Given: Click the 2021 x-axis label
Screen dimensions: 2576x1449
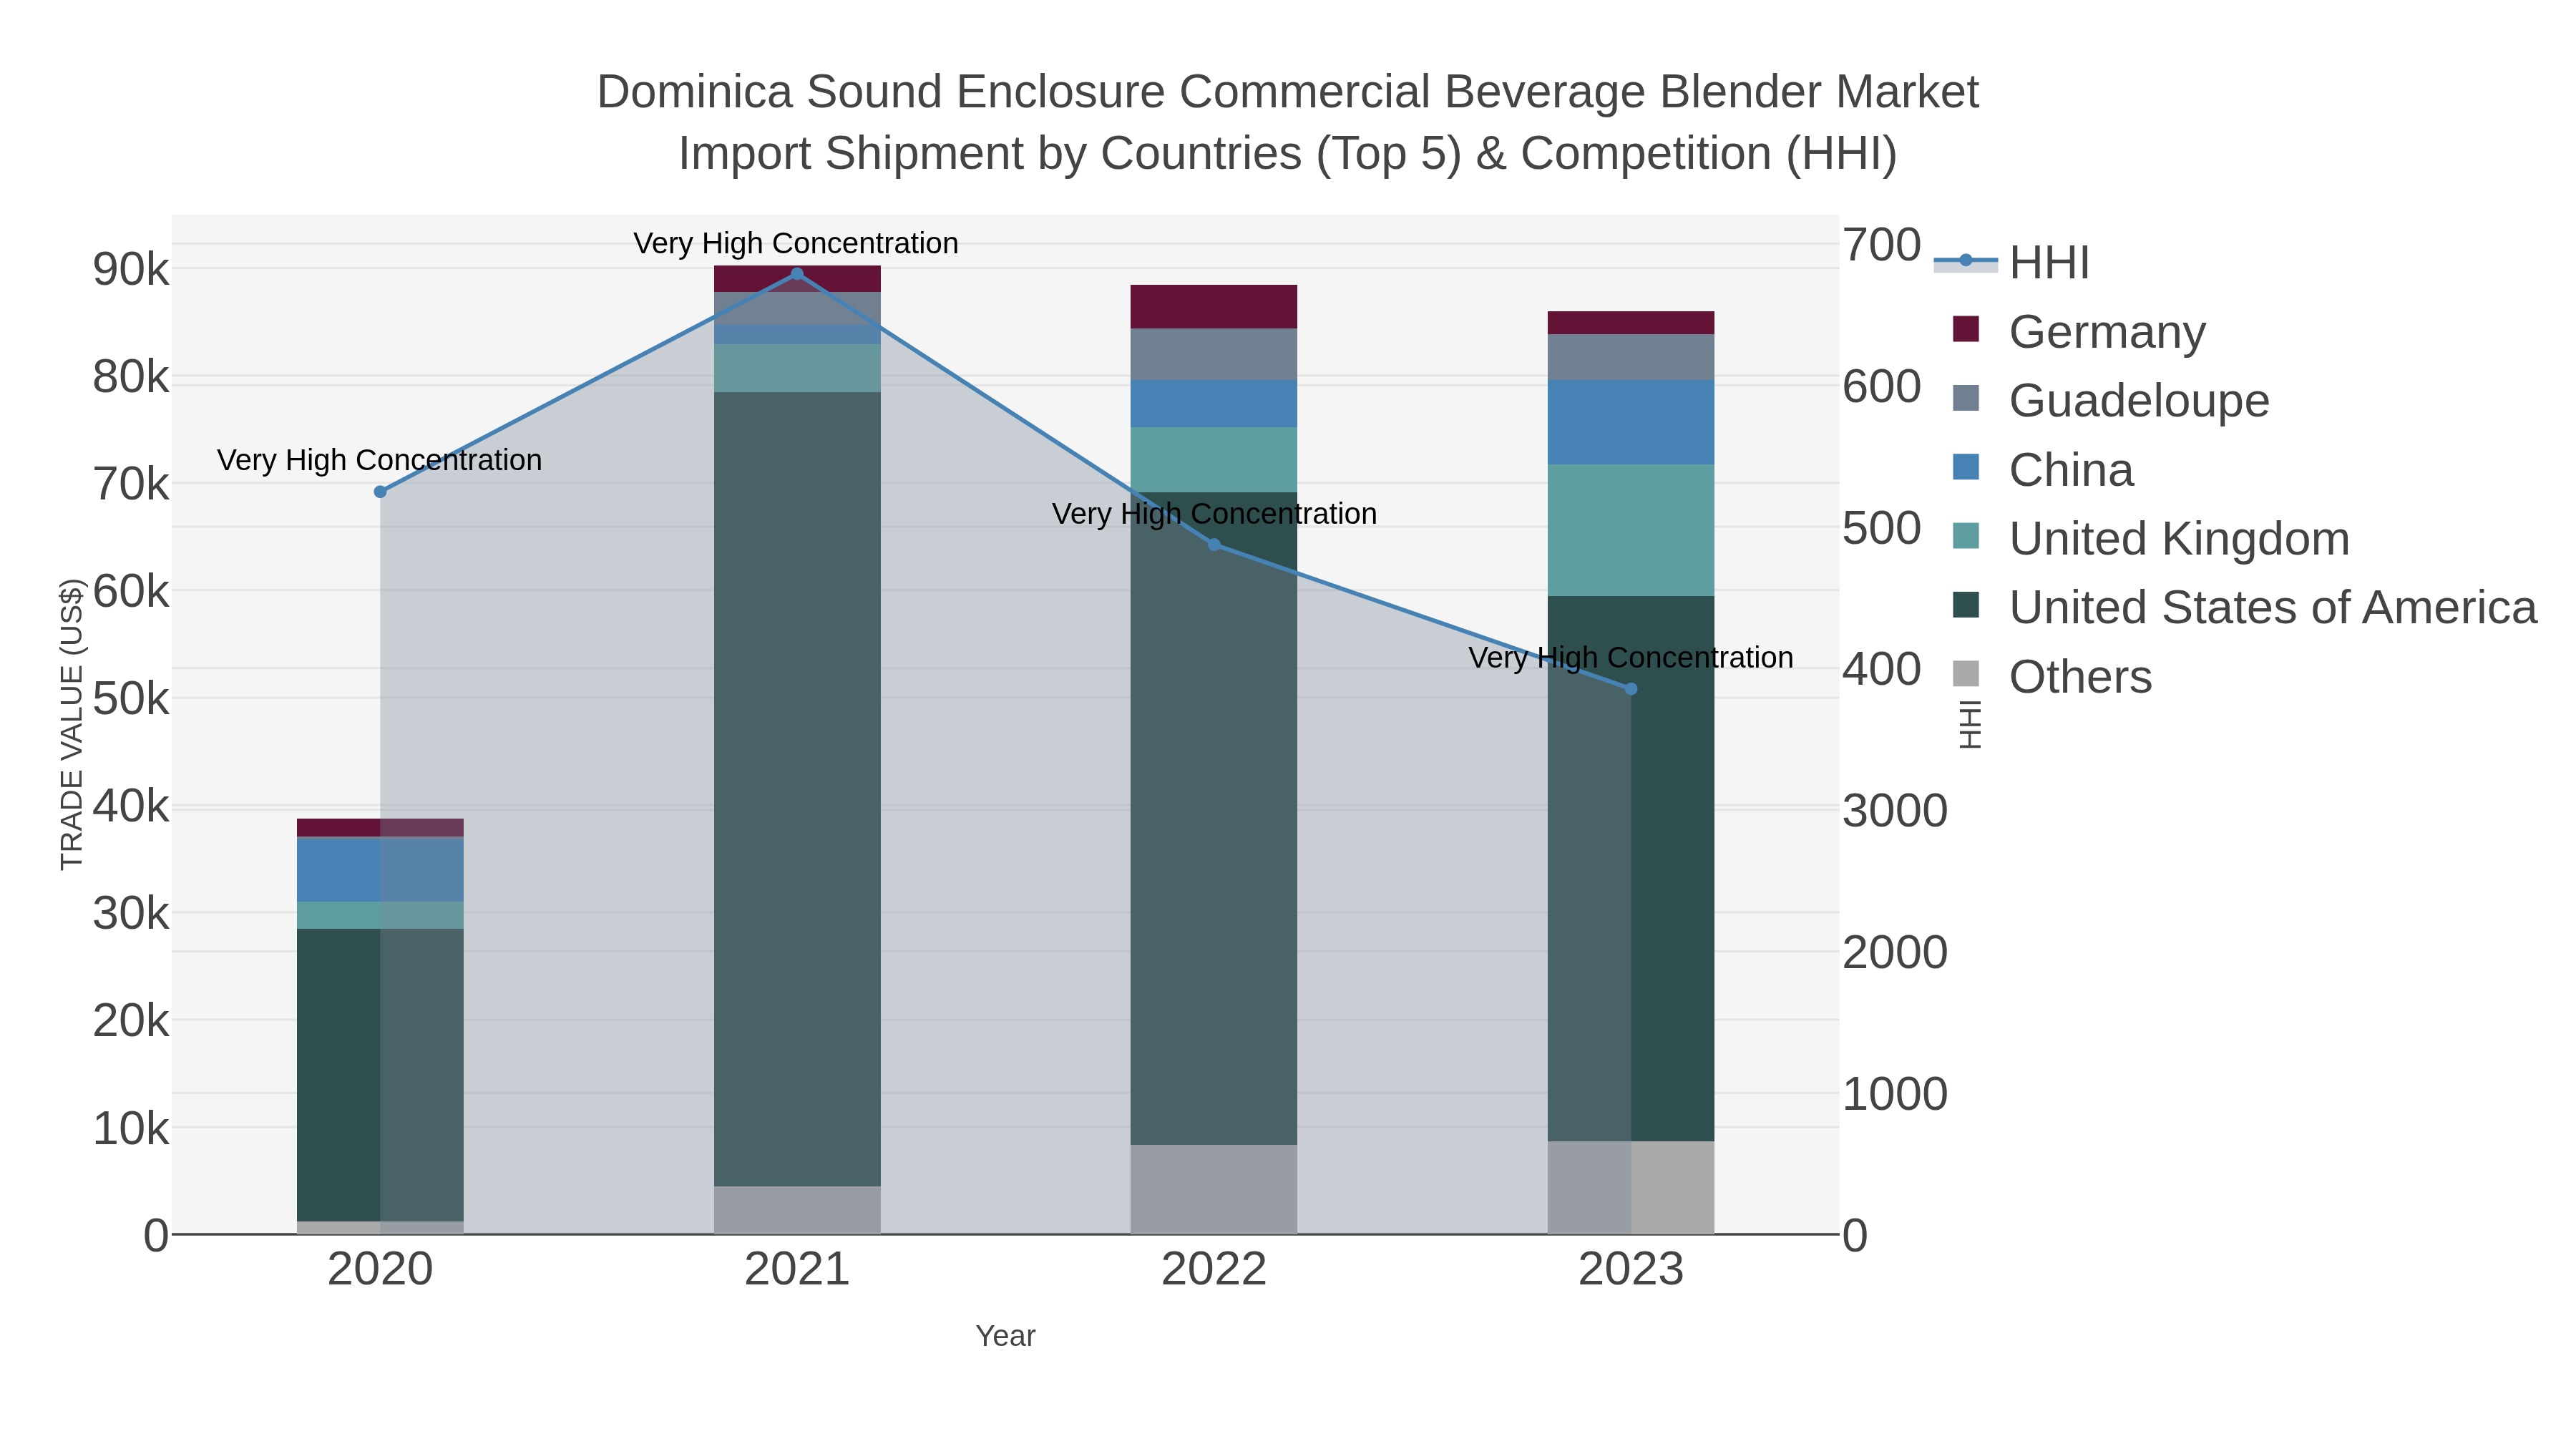Looking at the screenshot, I should click(x=797, y=1270).
